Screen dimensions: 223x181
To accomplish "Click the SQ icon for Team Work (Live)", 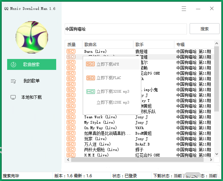I will pyautogui.click(x=71, y=117).
